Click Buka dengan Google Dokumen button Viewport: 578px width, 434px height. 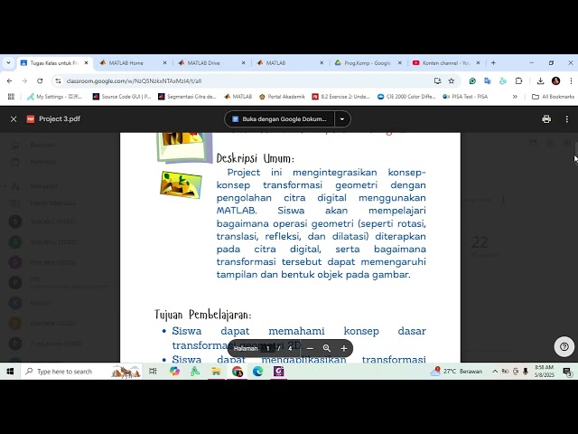[279, 119]
